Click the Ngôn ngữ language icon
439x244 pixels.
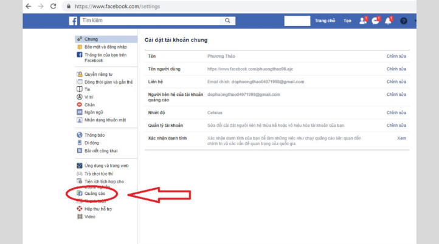point(80,112)
